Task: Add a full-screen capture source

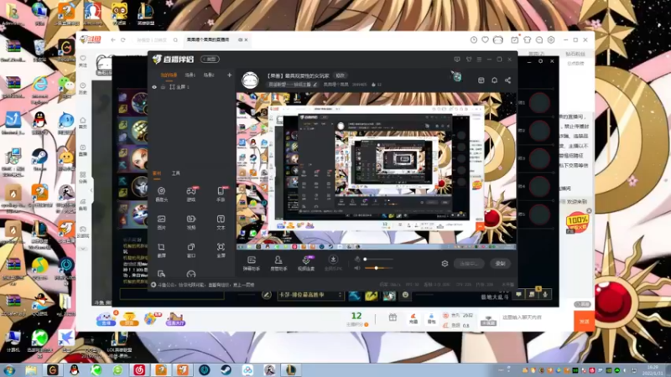Action: coord(221,250)
